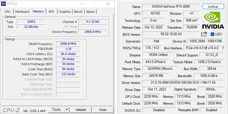Click the Texture Fillrate value 1290.2 GTexel/s

point(209,62)
